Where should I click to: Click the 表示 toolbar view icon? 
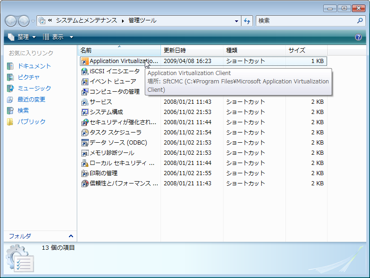coord(46,37)
